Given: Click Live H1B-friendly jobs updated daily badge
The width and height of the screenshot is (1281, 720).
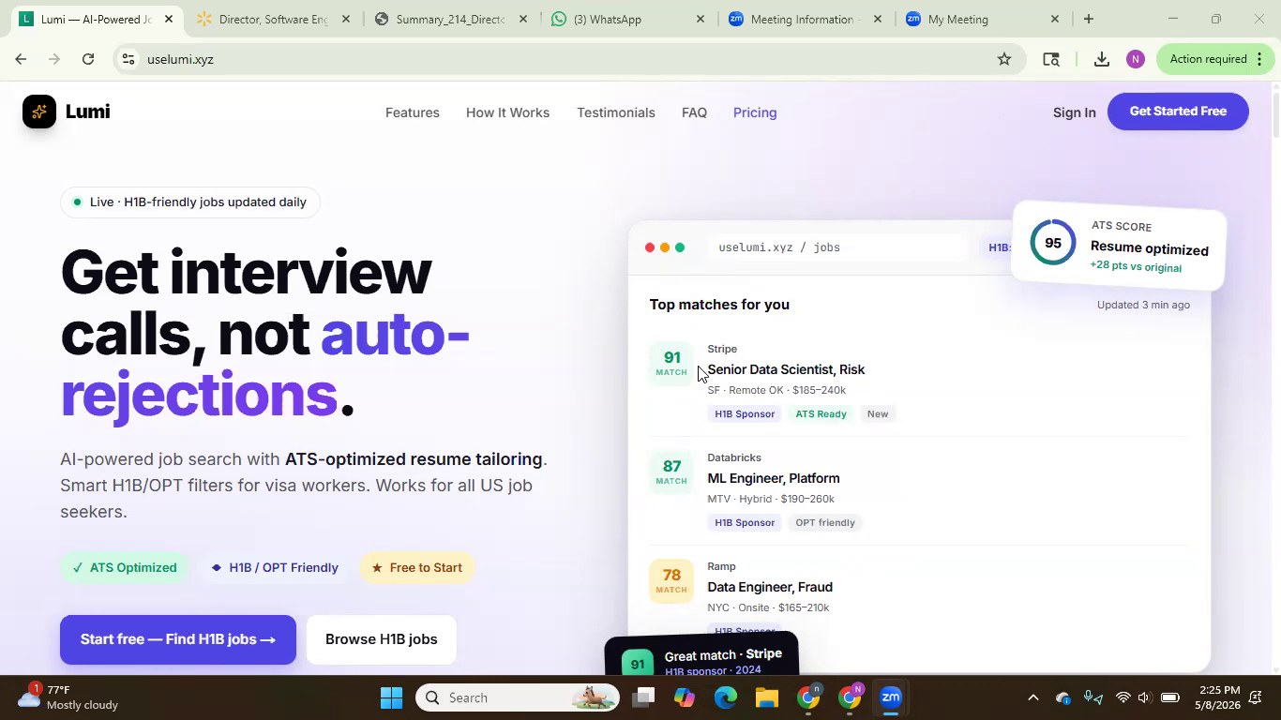Looking at the screenshot, I should tap(190, 202).
